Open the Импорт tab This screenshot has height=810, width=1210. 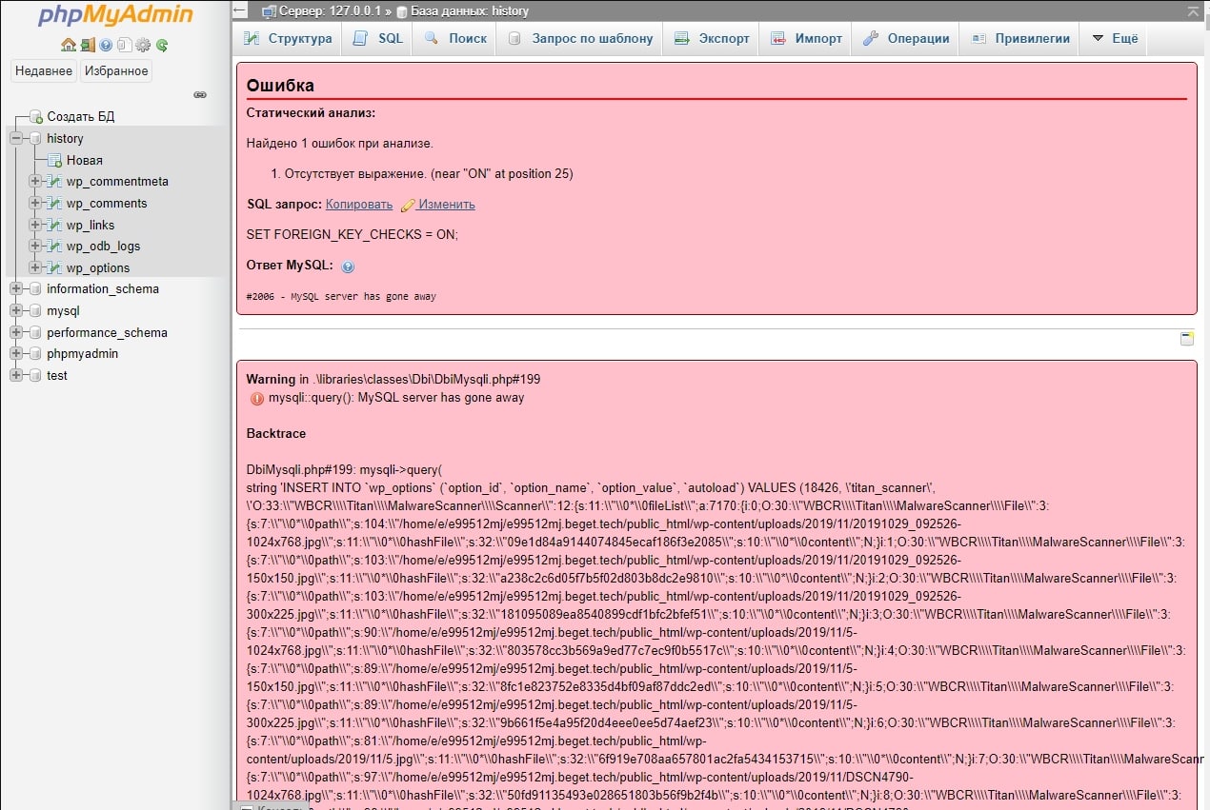coord(806,38)
